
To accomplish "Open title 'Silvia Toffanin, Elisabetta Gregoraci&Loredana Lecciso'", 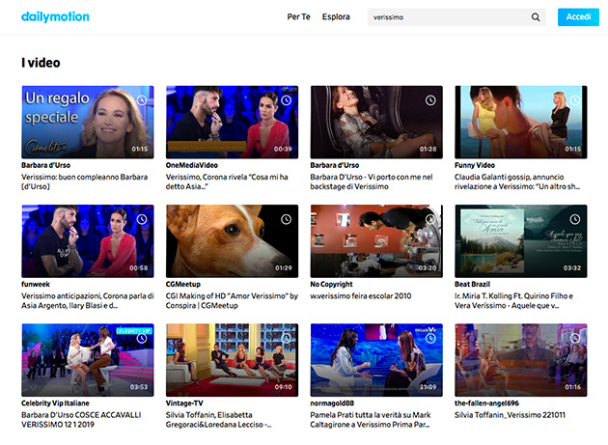I will pyautogui.click(x=219, y=420).
